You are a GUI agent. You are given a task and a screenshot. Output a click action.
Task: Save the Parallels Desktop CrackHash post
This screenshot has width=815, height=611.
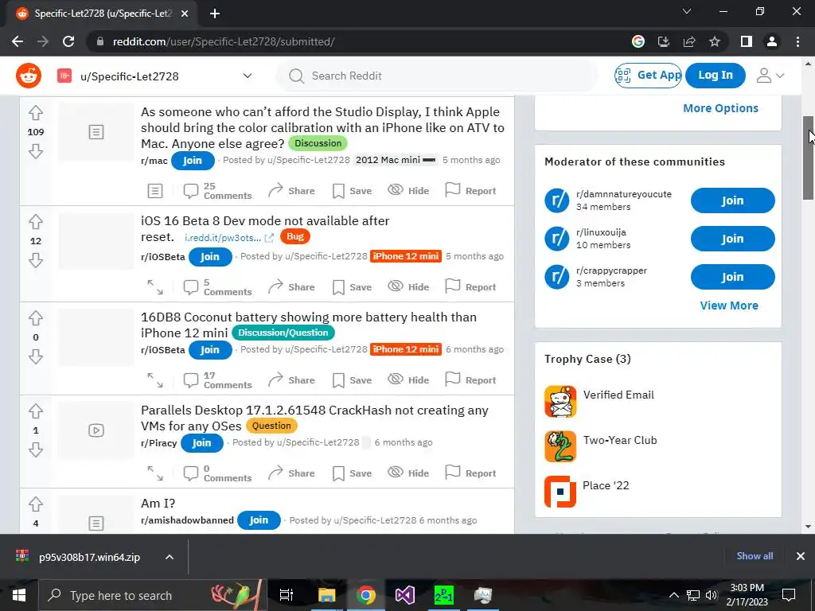352,473
